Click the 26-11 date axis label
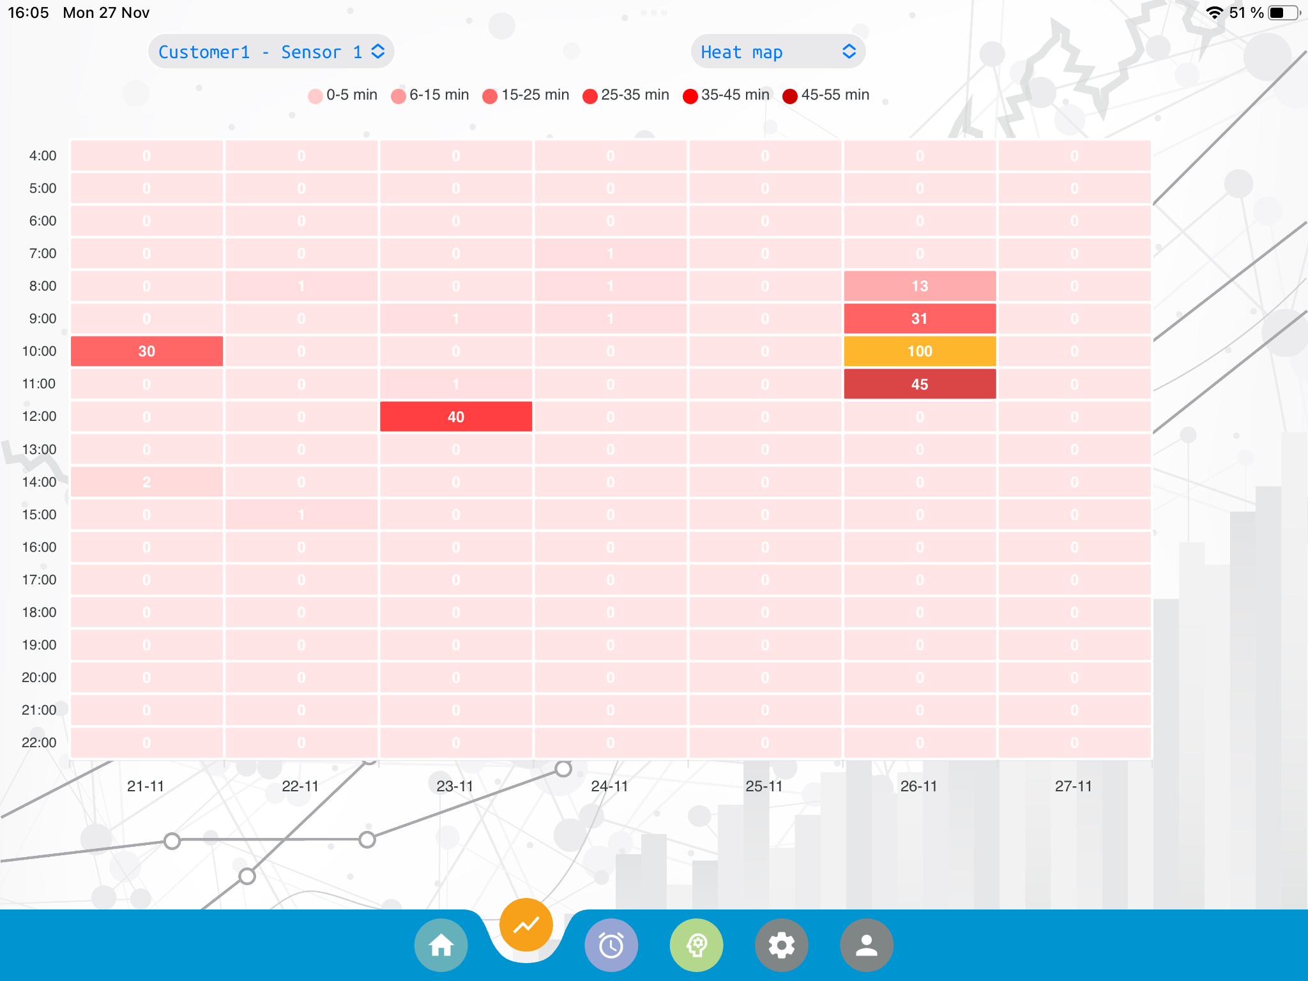The width and height of the screenshot is (1308, 981). pos(920,786)
